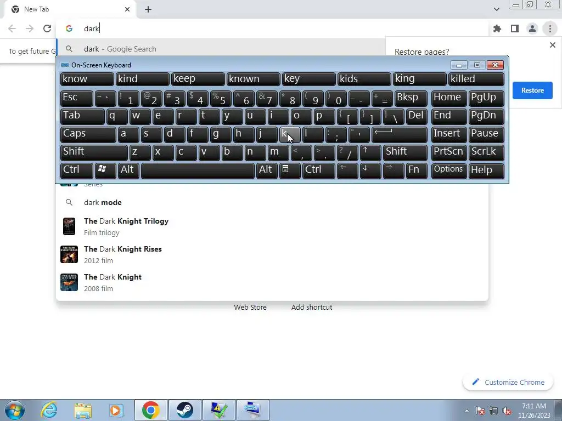The height and width of the screenshot is (421, 562).
Task: Open a new tab with the plus button
Action: pyautogui.click(x=148, y=9)
